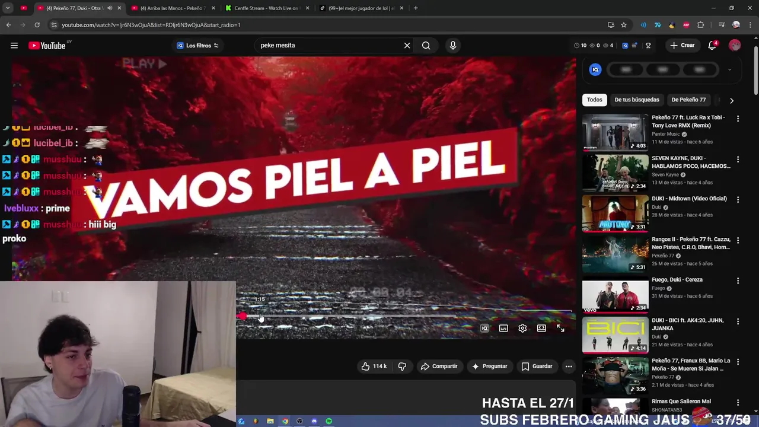Image resolution: width=759 pixels, height=427 pixels.
Task: Open options for HABLAMOS POCO video
Action: 738,160
